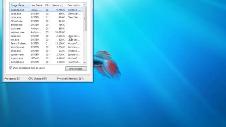
Task: Select the spoolsv.exe process
Action: 46,55
